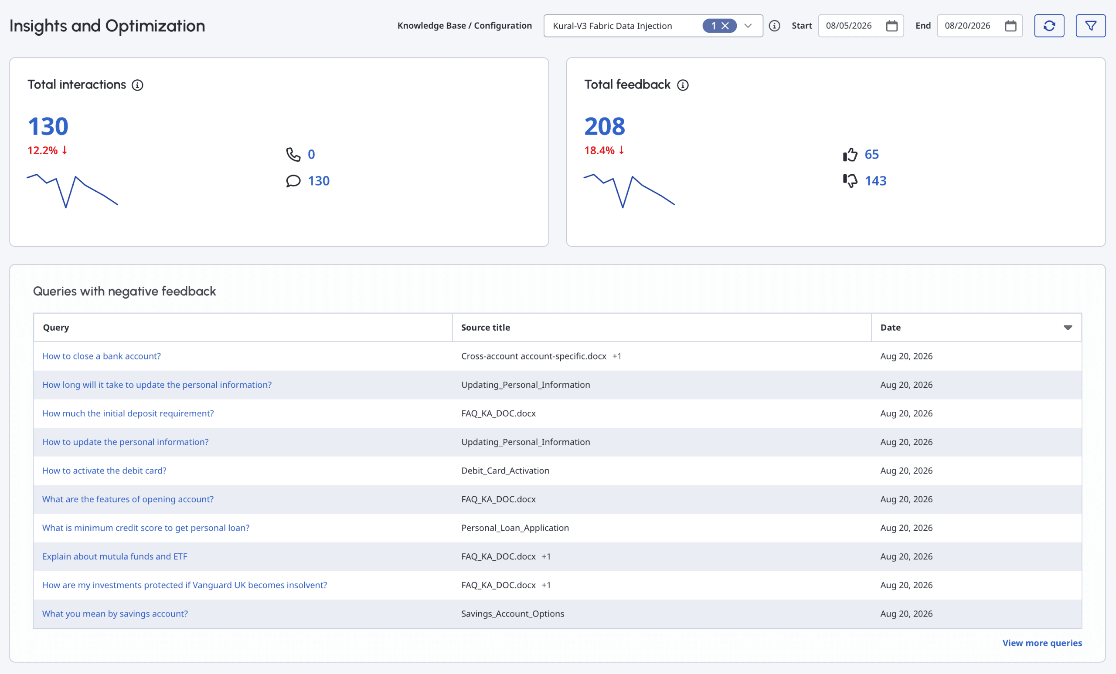Click the 65 positive feedback count
This screenshot has width=1116, height=674.
tap(871, 154)
